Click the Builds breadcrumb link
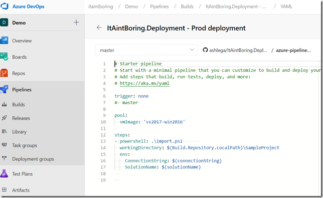The height and width of the screenshot is (198, 323). click(x=187, y=7)
